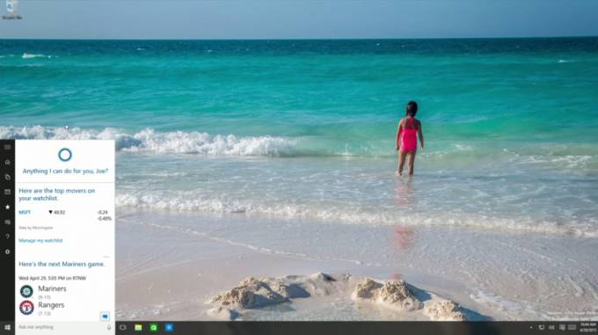The image size is (598, 335).
Task: Go to Cortana Home
Action: point(7,163)
